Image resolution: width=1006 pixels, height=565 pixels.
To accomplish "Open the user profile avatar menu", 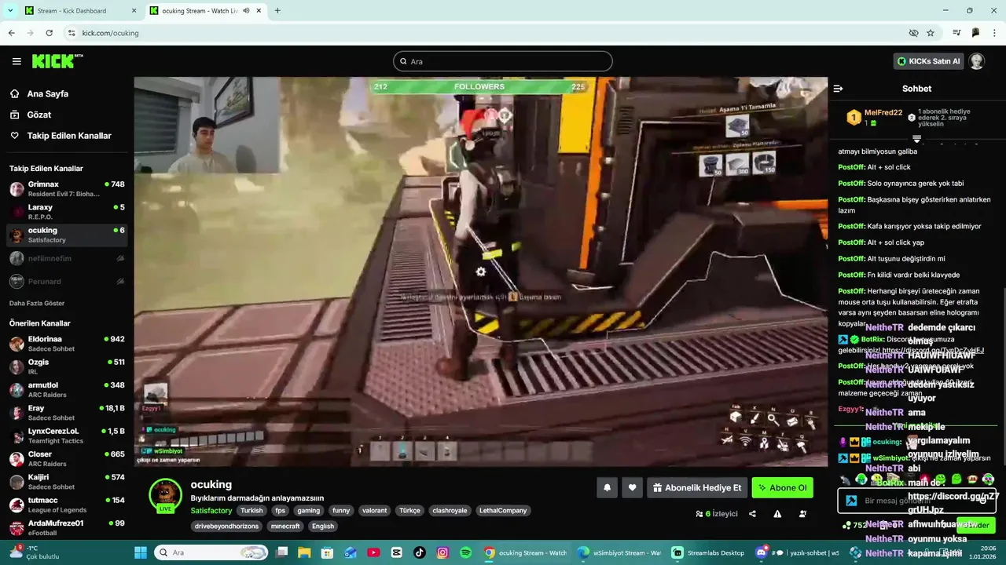I will point(977,61).
